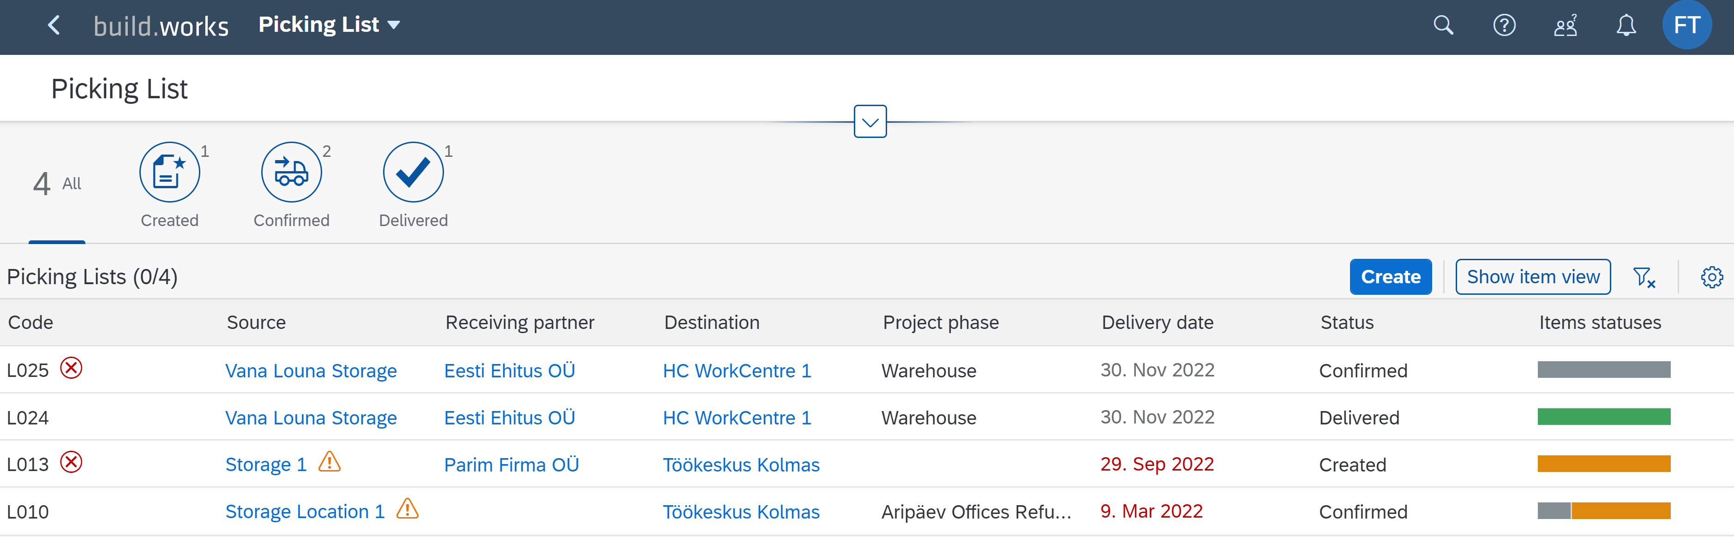Click the Destination column header
This screenshot has height=537, width=1734.
pyautogui.click(x=712, y=322)
